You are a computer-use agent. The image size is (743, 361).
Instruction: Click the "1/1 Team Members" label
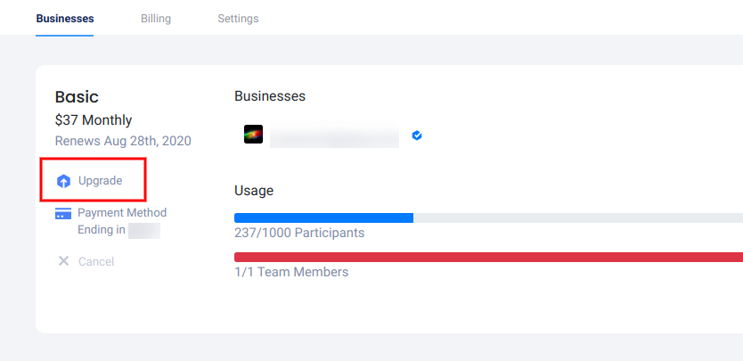point(291,272)
